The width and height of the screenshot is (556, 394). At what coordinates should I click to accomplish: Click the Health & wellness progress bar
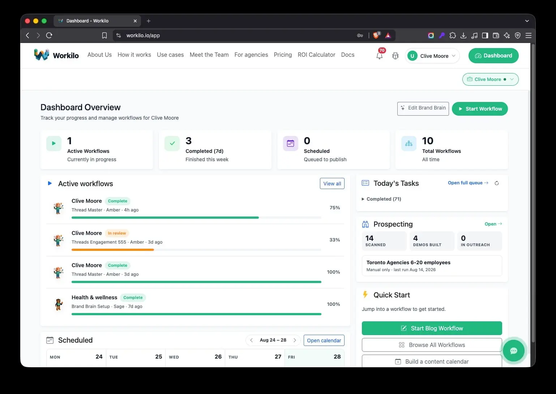coord(196,314)
